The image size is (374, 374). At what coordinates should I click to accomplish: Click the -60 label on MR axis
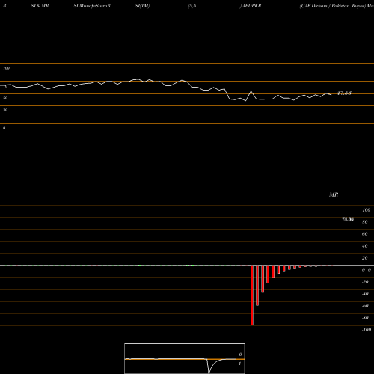point(365,306)
